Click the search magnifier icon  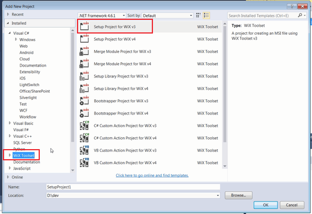(x=300, y=15)
